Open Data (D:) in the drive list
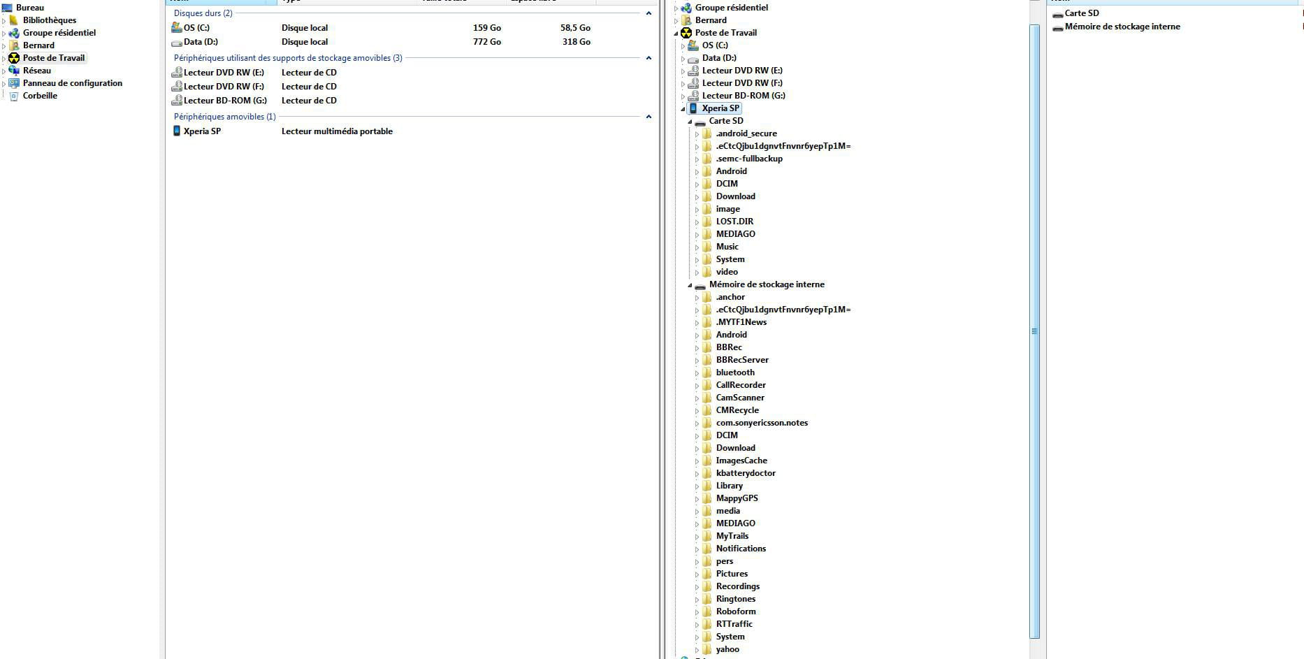This screenshot has width=1304, height=659. tap(201, 42)
